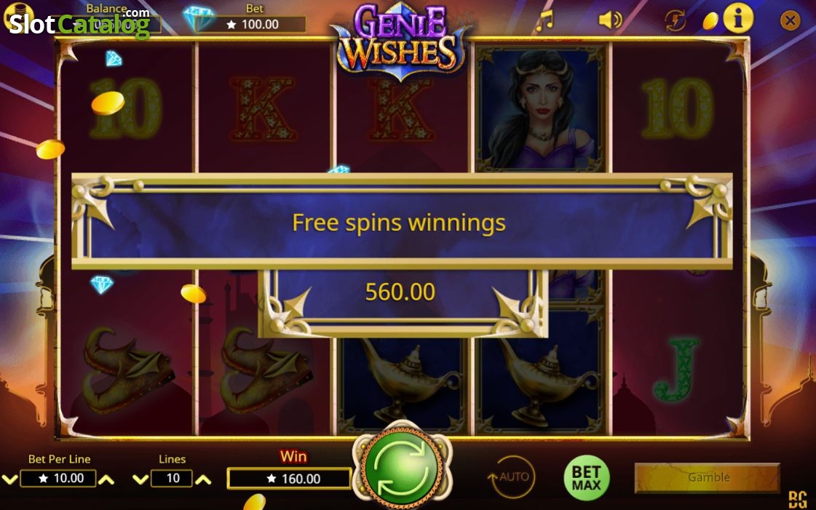The width and height of the screenshot is (816, 510).
Task: Toggle the quick spin lightning icon
Action: pos(675,21)
